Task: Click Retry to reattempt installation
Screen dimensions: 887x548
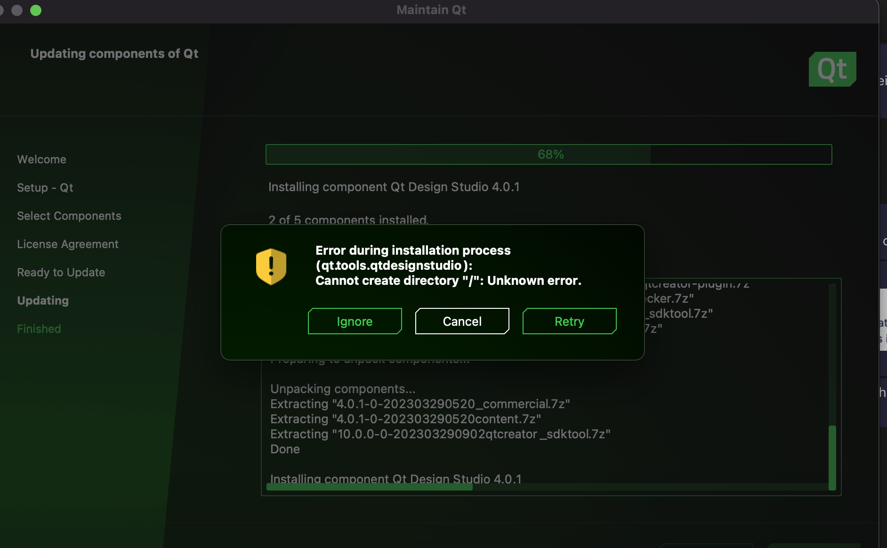Action: 569,321
